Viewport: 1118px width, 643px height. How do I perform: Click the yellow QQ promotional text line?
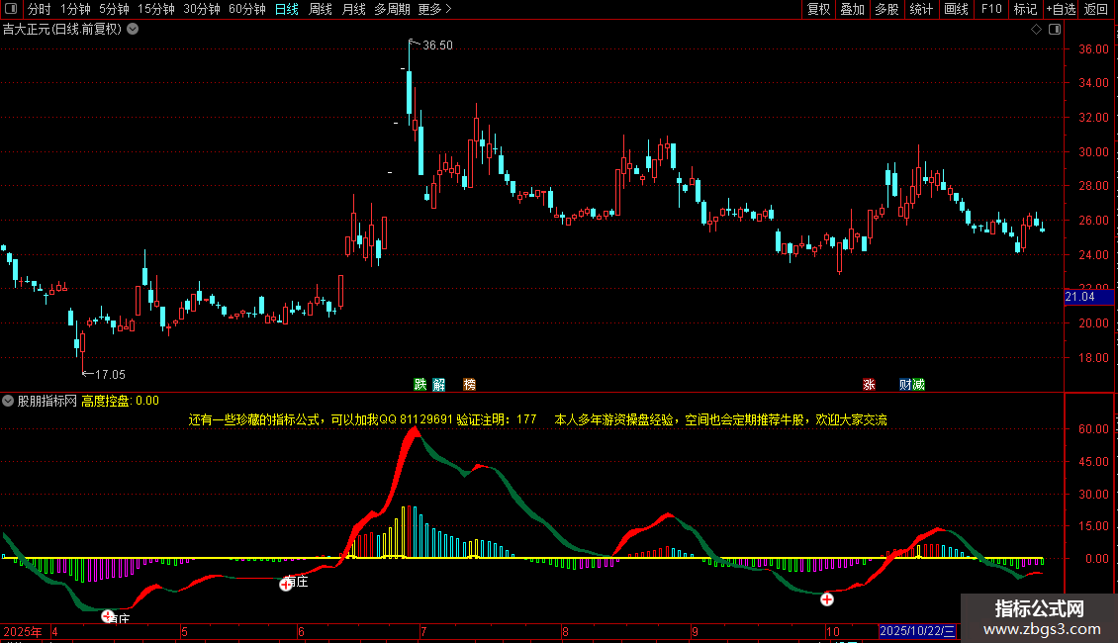coord(537,419)
